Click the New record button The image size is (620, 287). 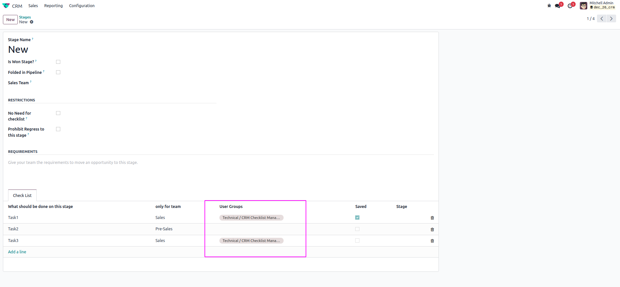point(10,19)
